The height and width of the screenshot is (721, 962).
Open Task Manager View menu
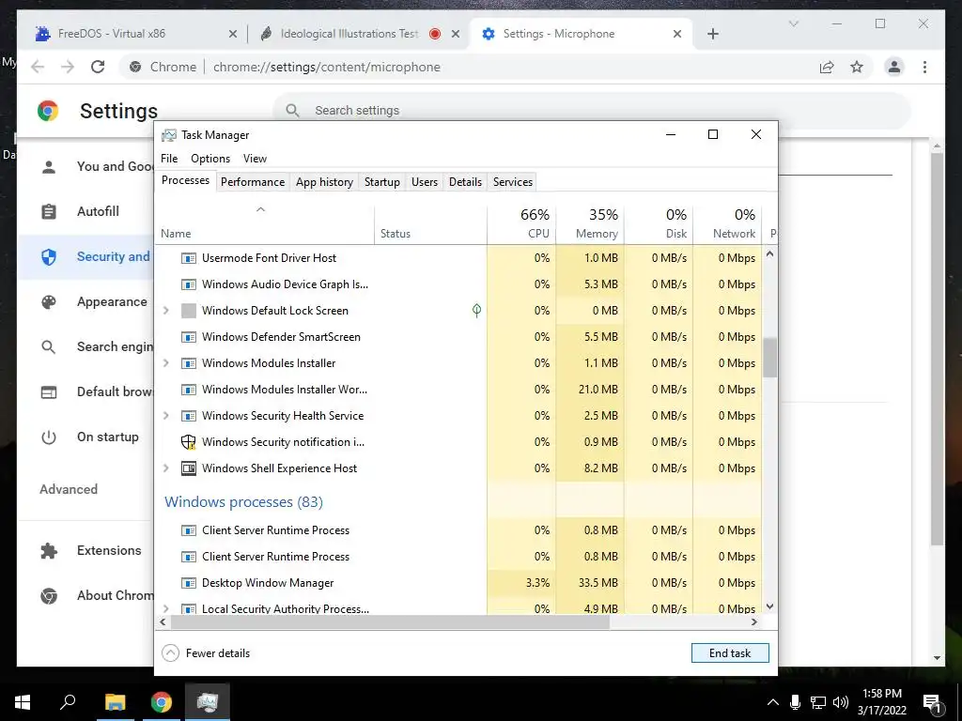(x=255, y=159)
